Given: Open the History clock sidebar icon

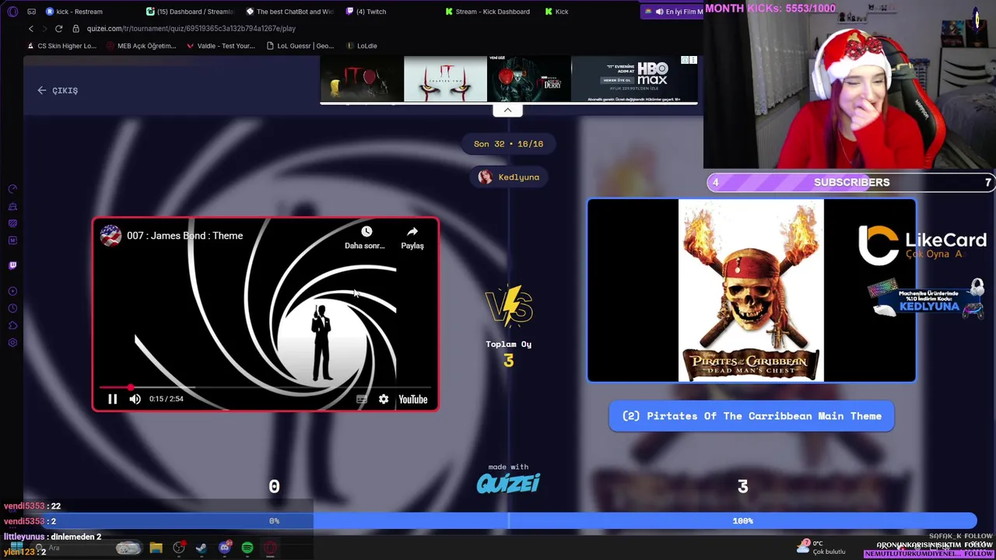Looking at the screenshot, I should click(x=12, y=309).
